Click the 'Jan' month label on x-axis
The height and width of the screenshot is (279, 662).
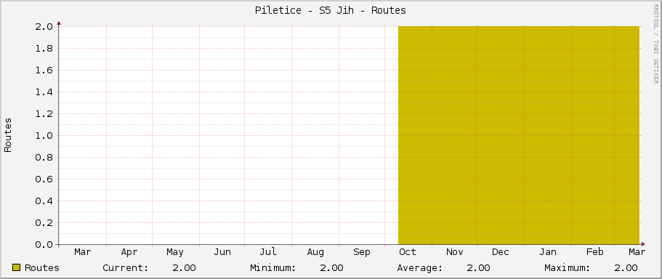click(548, 252)
